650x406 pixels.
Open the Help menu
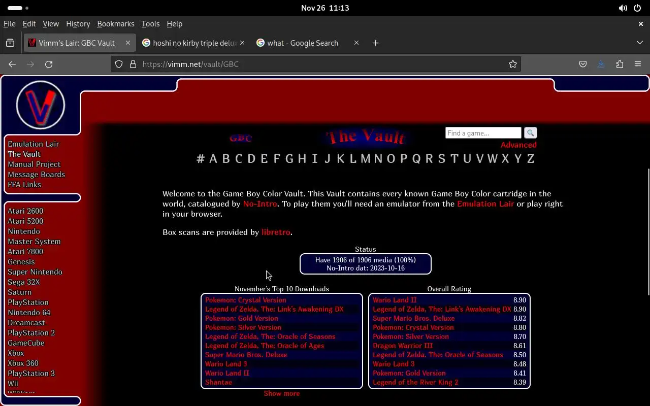coord(174,24)
